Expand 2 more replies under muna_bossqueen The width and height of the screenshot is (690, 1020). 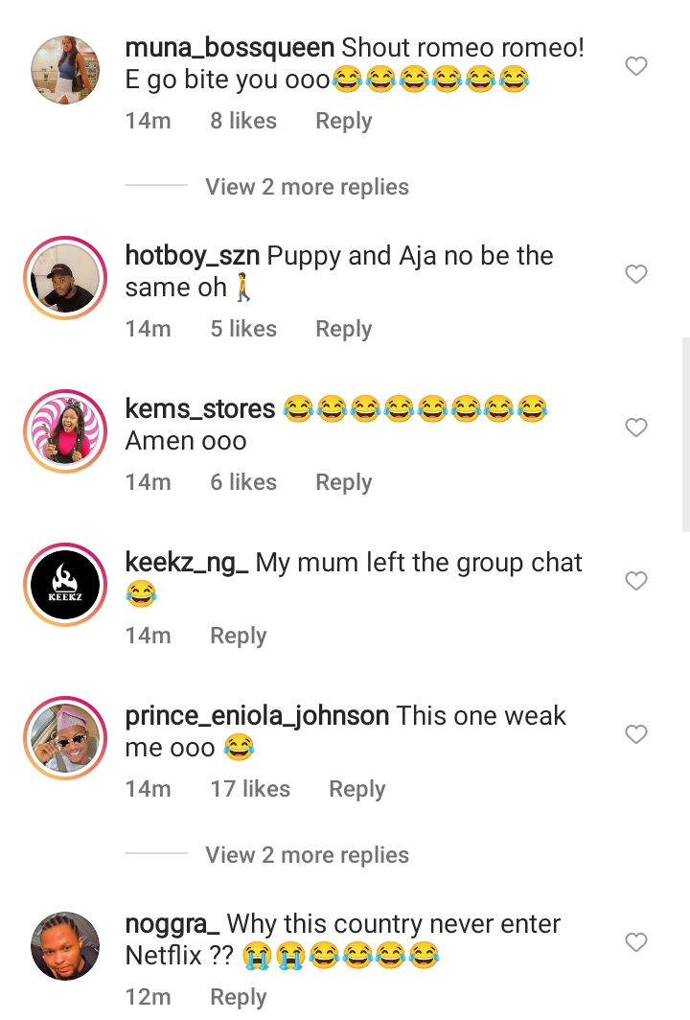coord(307,187)
